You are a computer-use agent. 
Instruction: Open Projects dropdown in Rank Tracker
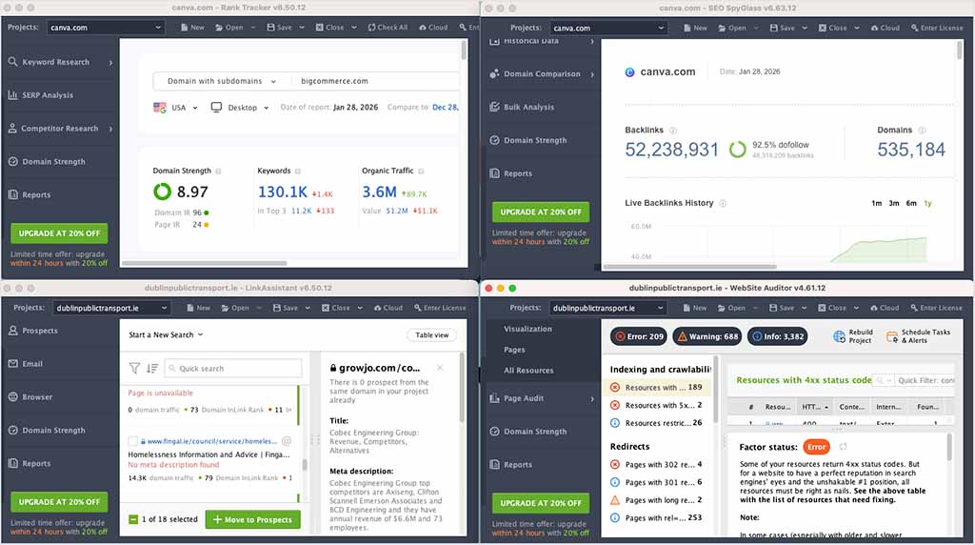pyautogui.click(x=106, y=28)
